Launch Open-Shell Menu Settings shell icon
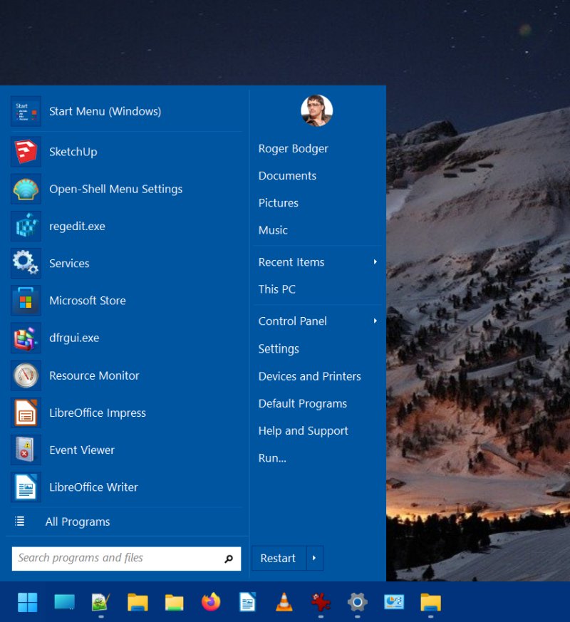The image size is (570, 622). [x=26, y=189]
